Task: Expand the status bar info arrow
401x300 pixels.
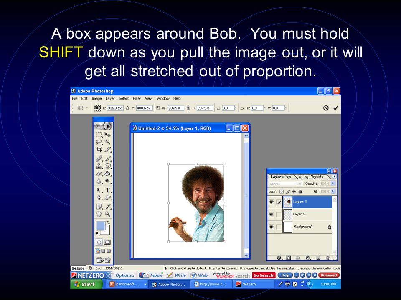Action: (166, 268)
